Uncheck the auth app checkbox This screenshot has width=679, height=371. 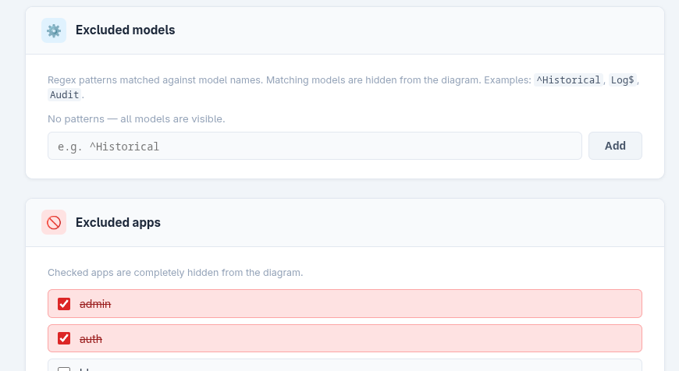pyautogui.click(x=64, y=339)
